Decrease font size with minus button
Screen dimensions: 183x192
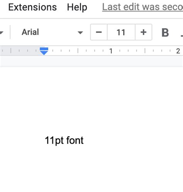(x=99, y=32)
